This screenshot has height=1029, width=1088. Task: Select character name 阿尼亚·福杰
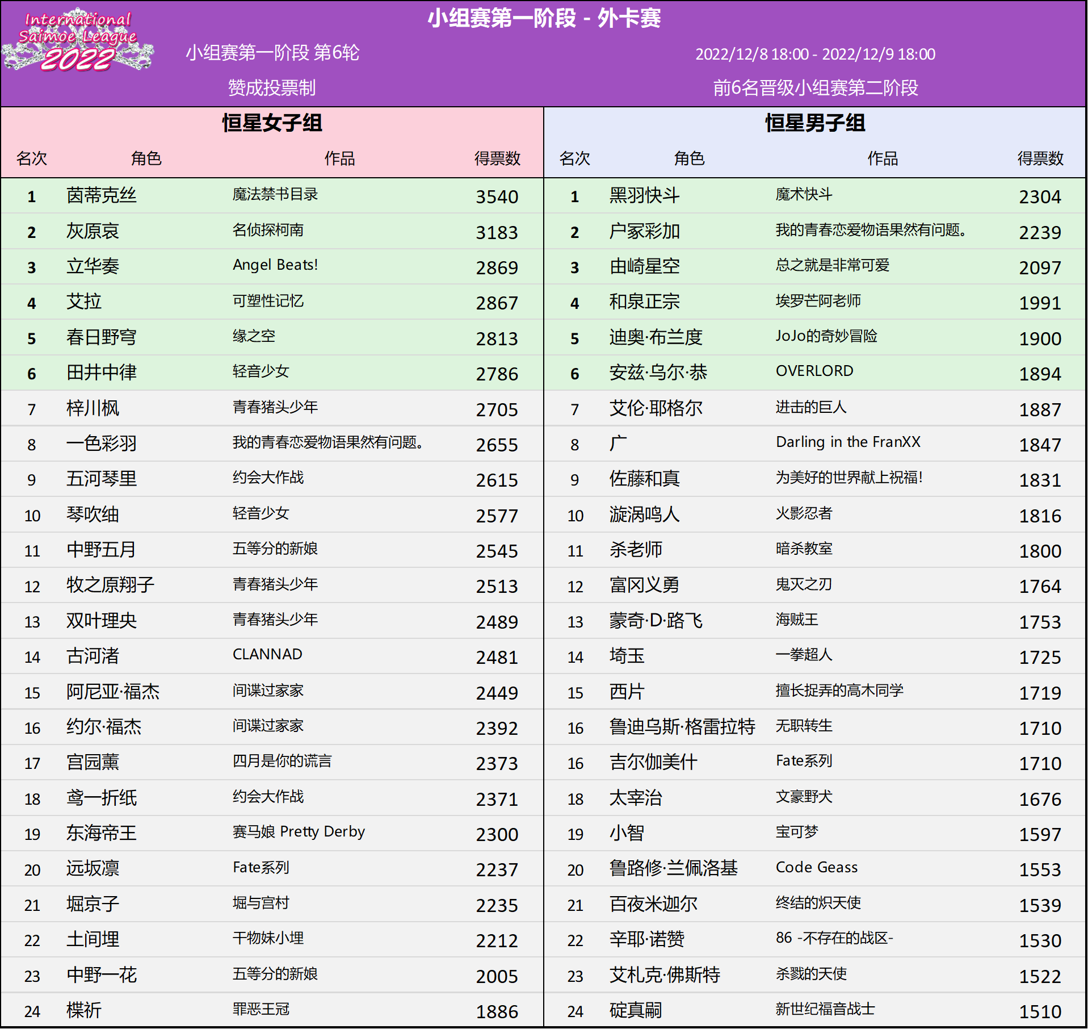[113, 692]
